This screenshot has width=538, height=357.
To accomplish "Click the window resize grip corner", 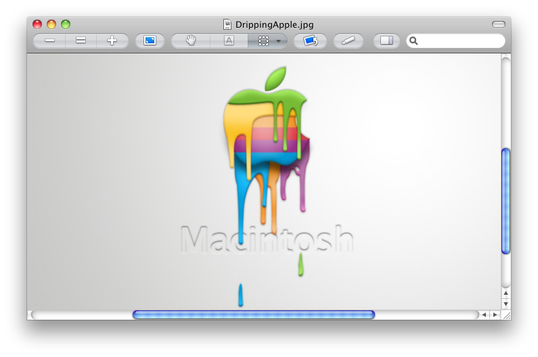I will tap(506, 315).
